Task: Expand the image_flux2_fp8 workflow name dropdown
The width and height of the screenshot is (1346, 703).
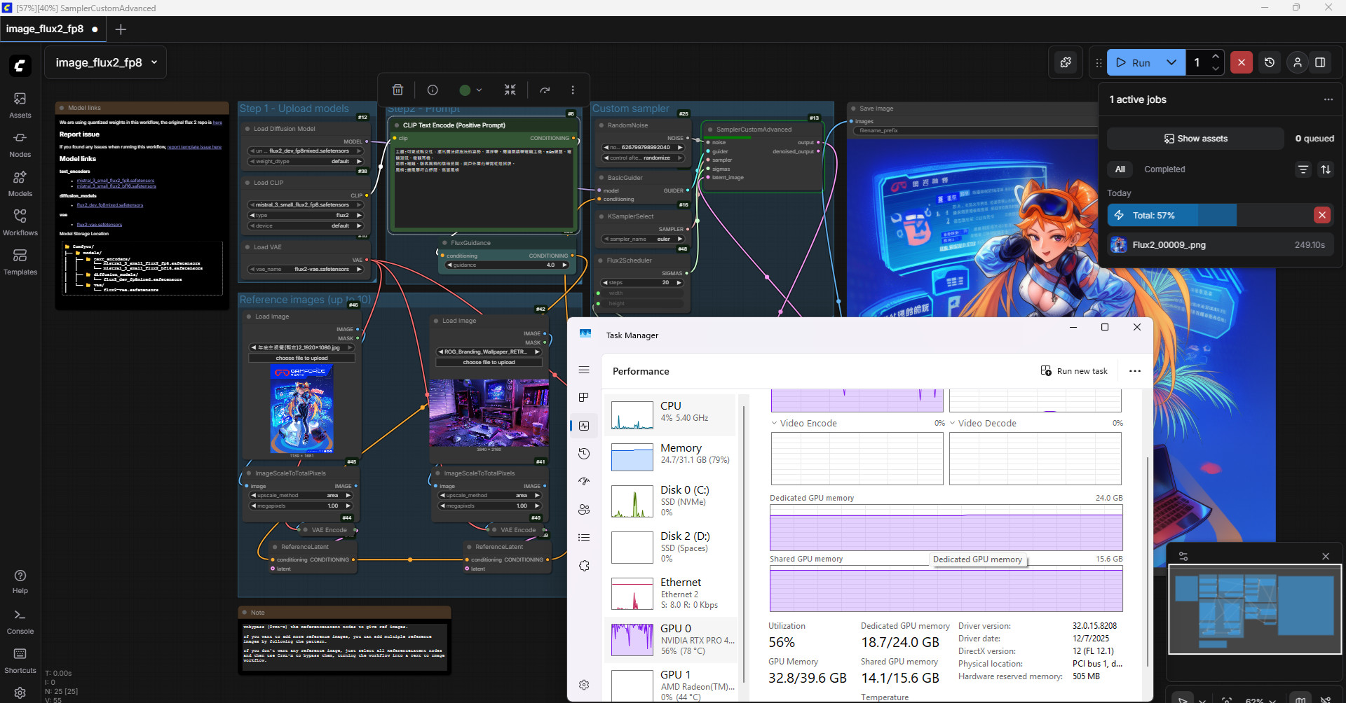Action: pos(154,62)
